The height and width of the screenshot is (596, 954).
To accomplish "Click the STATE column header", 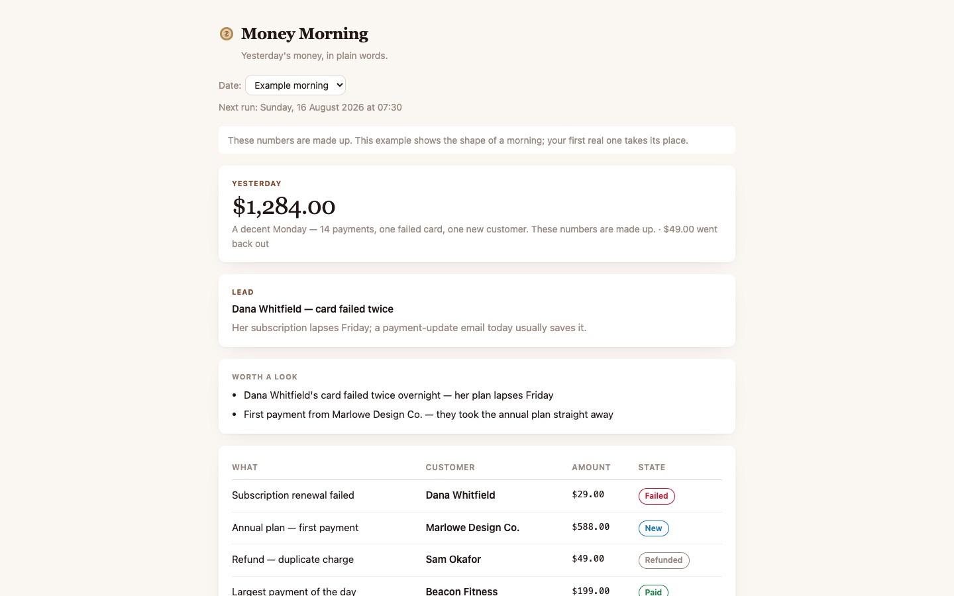I will (x=652, y=468).
